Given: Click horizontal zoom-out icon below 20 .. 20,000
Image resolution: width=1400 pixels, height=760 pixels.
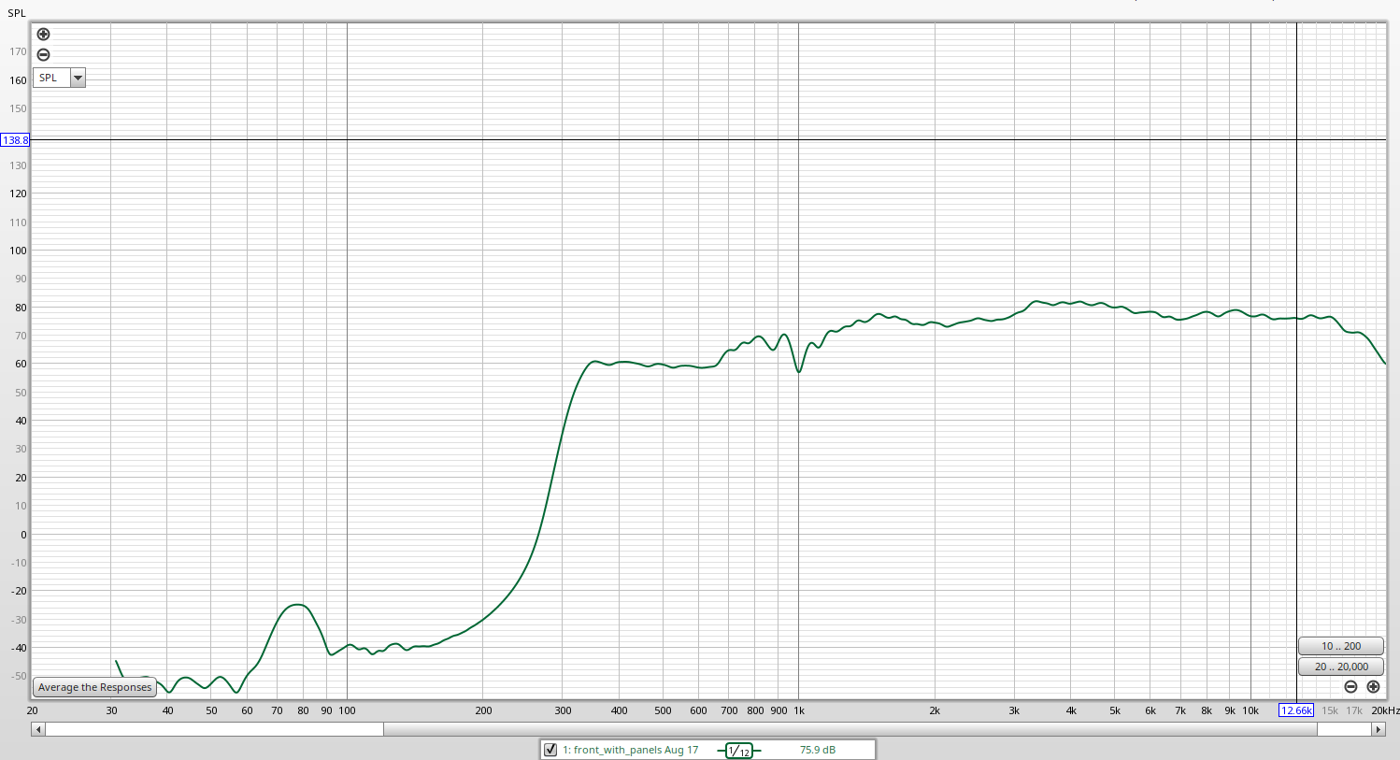Looking at the screenshot, I should [1350, 687].
